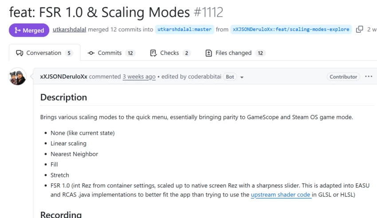Click the 'Recording' heading
The height and width of the screenshot is (218, 377).
(61, 214)
